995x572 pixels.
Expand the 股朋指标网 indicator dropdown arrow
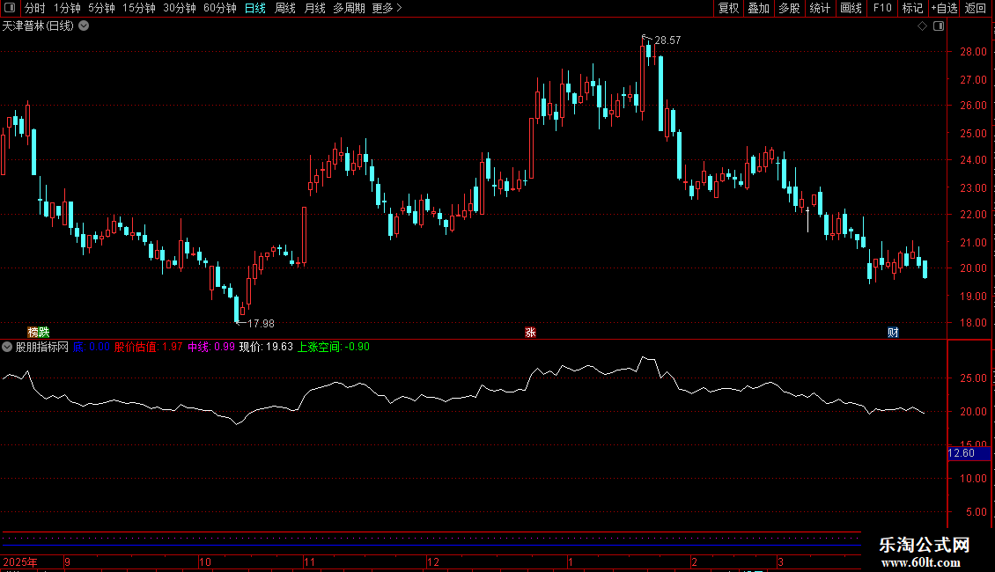[7, 347]
